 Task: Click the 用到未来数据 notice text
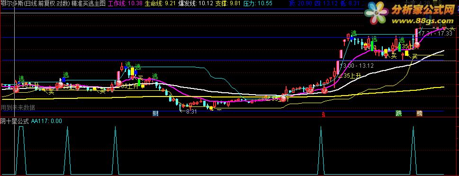(18, 107)
